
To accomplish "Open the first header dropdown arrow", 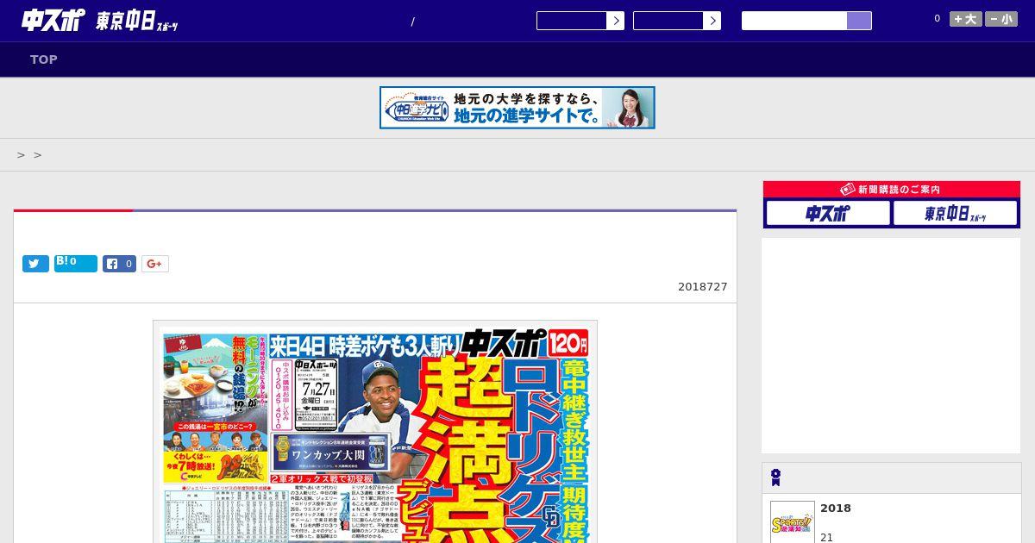I will coord(615,21).
